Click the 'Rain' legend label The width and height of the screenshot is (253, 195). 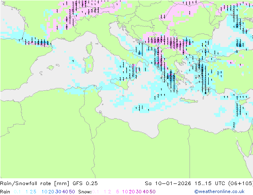(x=5, y=192)
